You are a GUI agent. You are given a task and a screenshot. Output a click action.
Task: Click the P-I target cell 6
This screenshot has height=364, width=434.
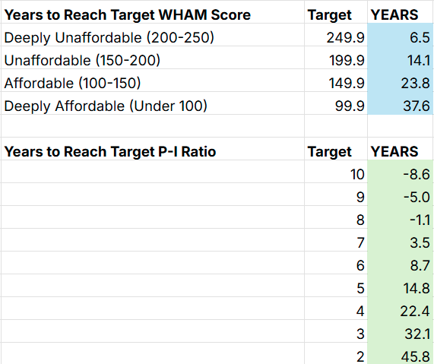tap(336, 263)
